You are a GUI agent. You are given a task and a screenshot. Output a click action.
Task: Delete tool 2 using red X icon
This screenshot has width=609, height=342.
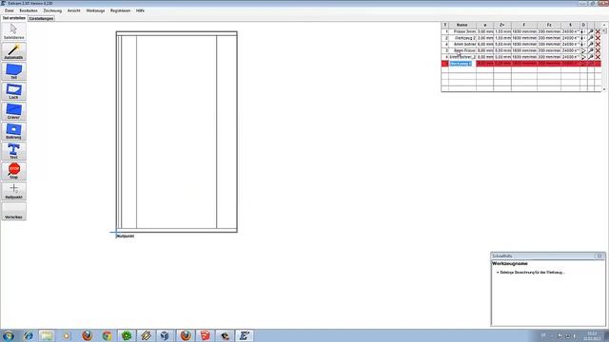point(598,38)
